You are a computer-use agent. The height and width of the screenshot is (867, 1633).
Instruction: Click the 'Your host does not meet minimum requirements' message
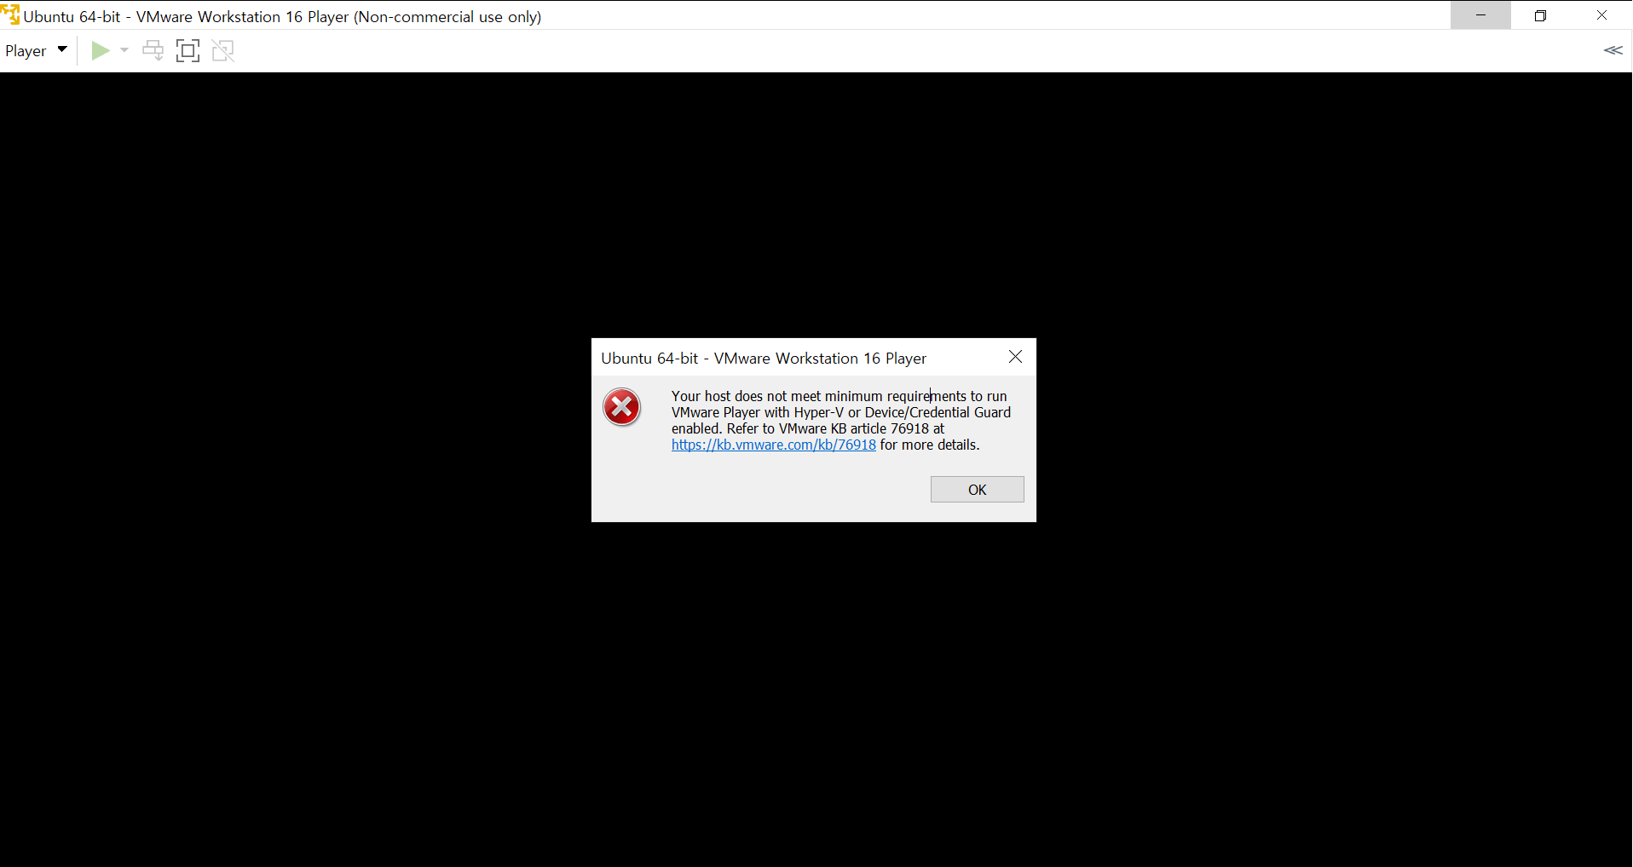tap(841, 421)
